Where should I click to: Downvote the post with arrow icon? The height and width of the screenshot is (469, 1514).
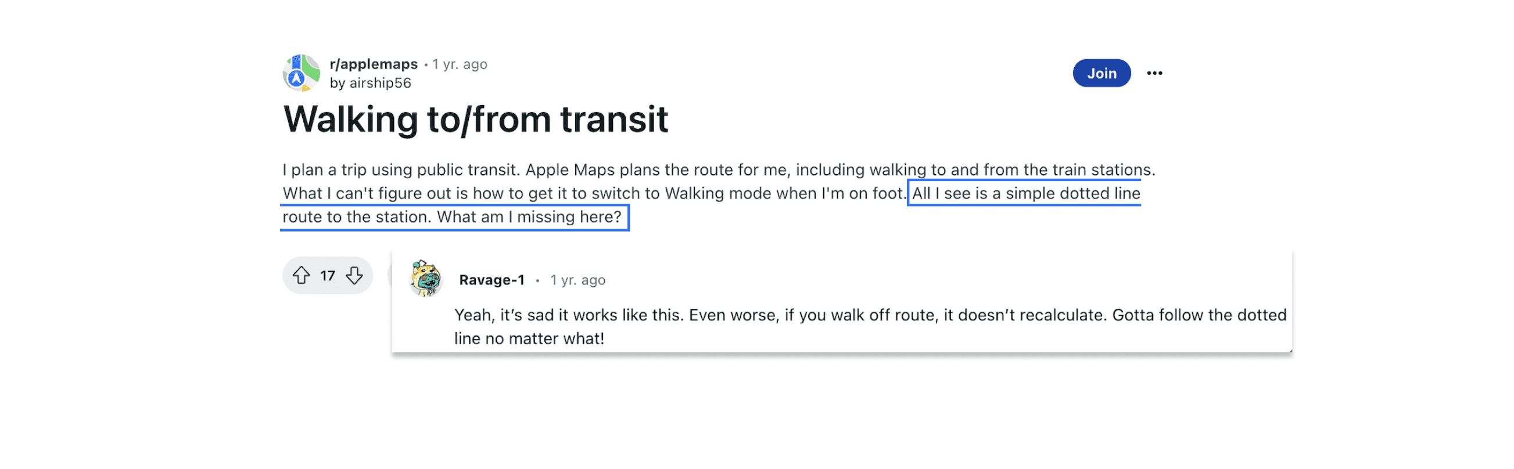click(354, 275)
